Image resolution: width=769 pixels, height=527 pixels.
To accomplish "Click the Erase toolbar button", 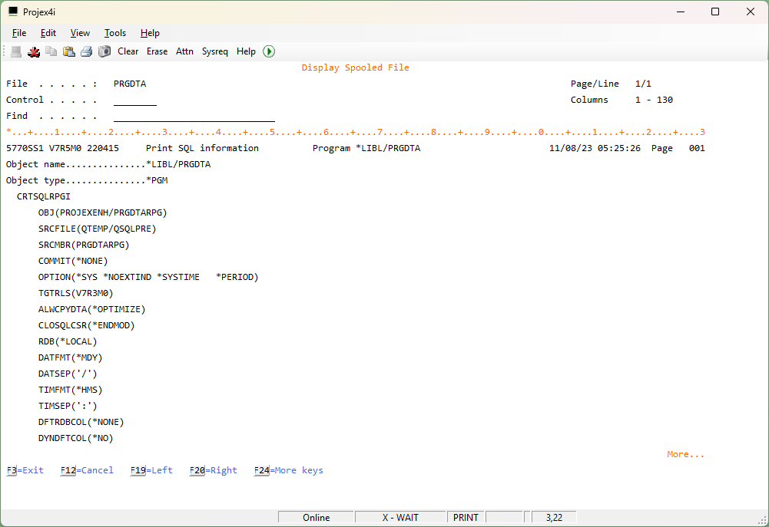I will (157, 51).
